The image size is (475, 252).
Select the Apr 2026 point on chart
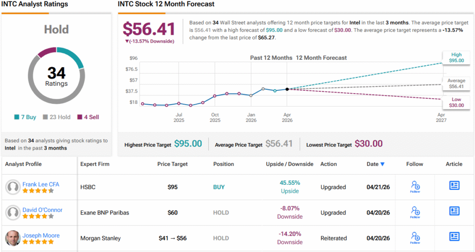point(287,89)
